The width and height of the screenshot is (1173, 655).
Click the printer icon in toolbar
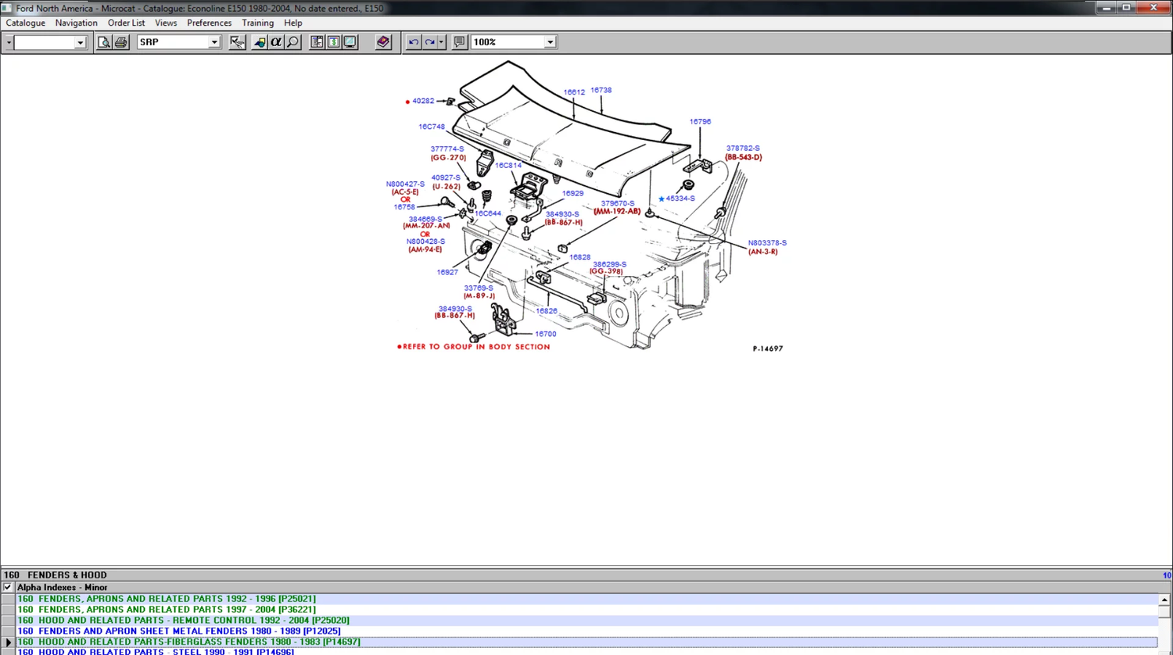120,42
